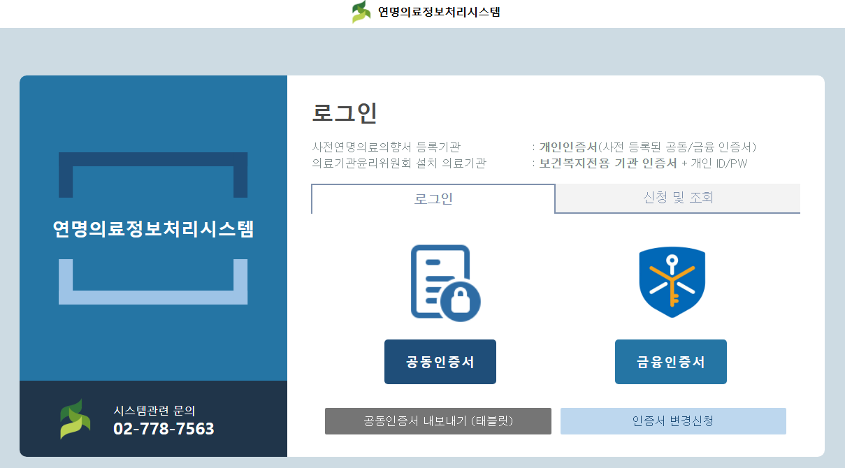
Task: Click bold text 개인인증서
Action: coord(568,147)
